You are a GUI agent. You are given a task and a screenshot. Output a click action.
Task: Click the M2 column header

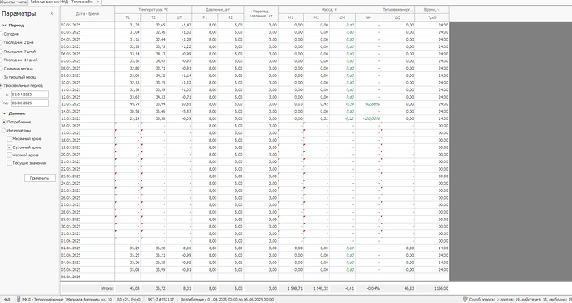pyautogui.click(x=317, y=17)
